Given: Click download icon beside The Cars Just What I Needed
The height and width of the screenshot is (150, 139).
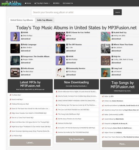Looking at the screenshot, I should pyautogui.click(x=57, y=110).
